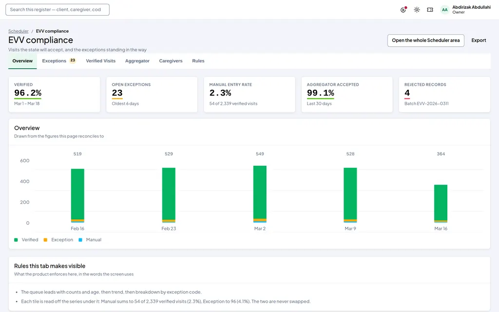Click Open the whole Scheduler area button

425,40
